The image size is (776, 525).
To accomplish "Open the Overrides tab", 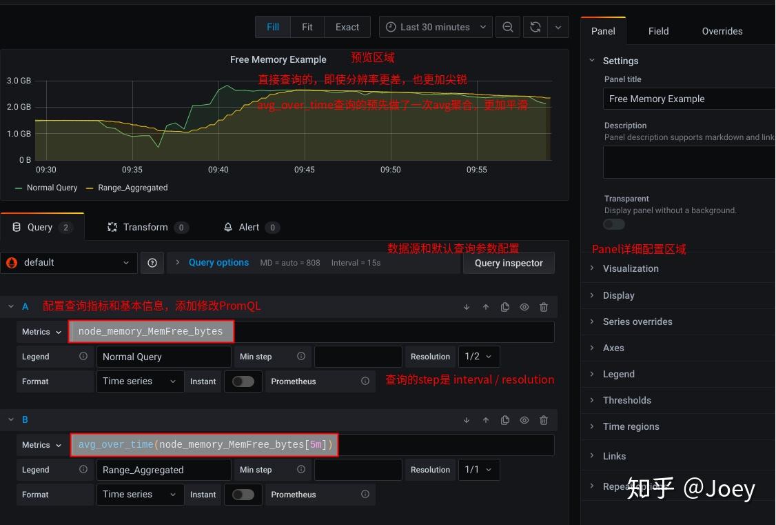I will point(722,31).
